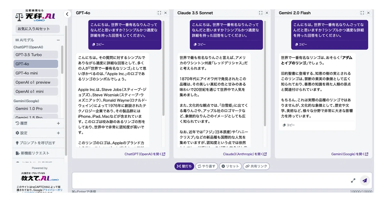Expand the message input box

[x=353, y=181]
